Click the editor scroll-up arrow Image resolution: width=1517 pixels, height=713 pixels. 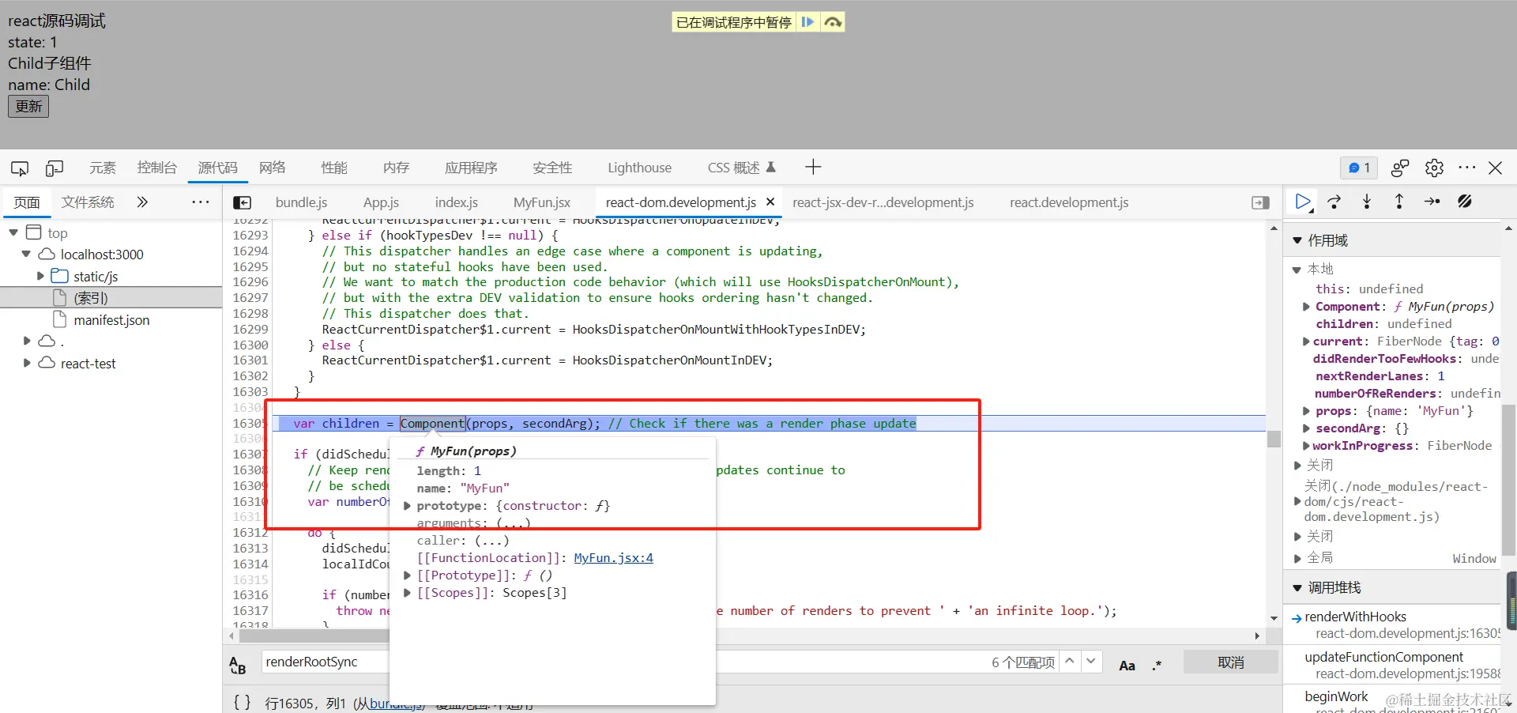tap(1274, 229)
